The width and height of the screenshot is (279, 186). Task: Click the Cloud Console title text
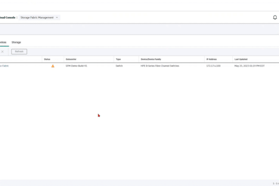click(x=8, y=18)
